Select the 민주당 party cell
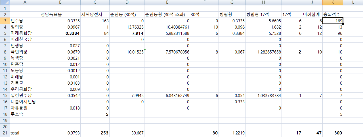363x137 pixels. click(x=25, y=21)
